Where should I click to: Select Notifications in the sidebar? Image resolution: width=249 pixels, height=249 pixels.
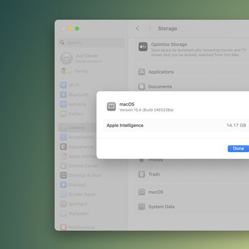[82, 227]
